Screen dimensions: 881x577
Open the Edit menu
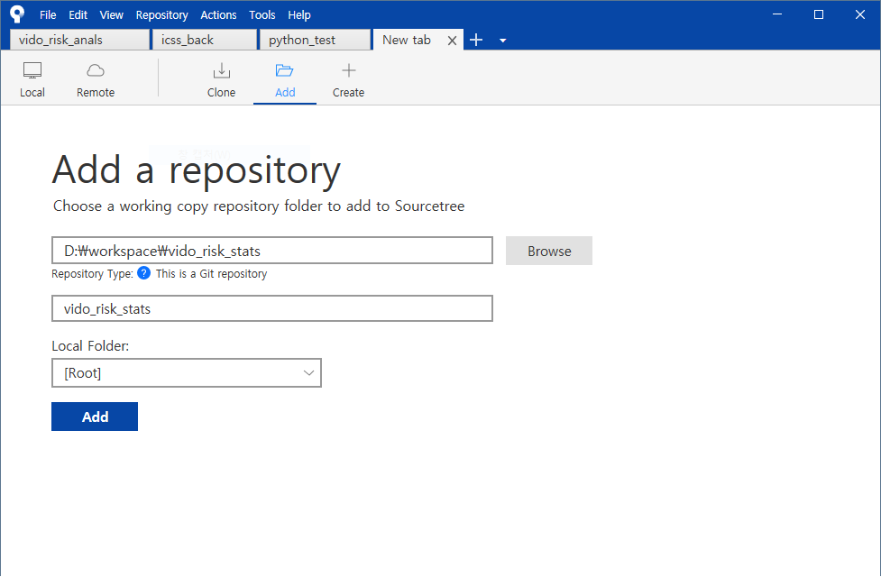[x=78, y=15]
